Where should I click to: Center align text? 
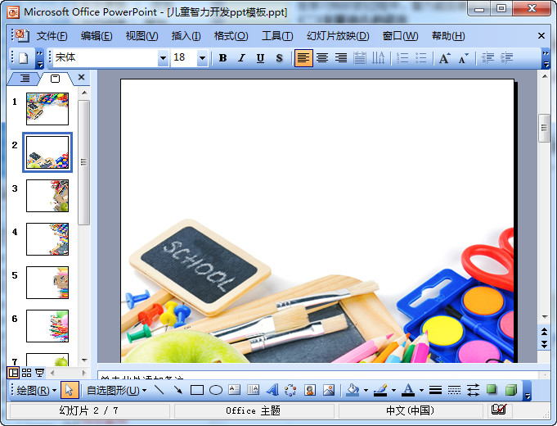point(322,57)
